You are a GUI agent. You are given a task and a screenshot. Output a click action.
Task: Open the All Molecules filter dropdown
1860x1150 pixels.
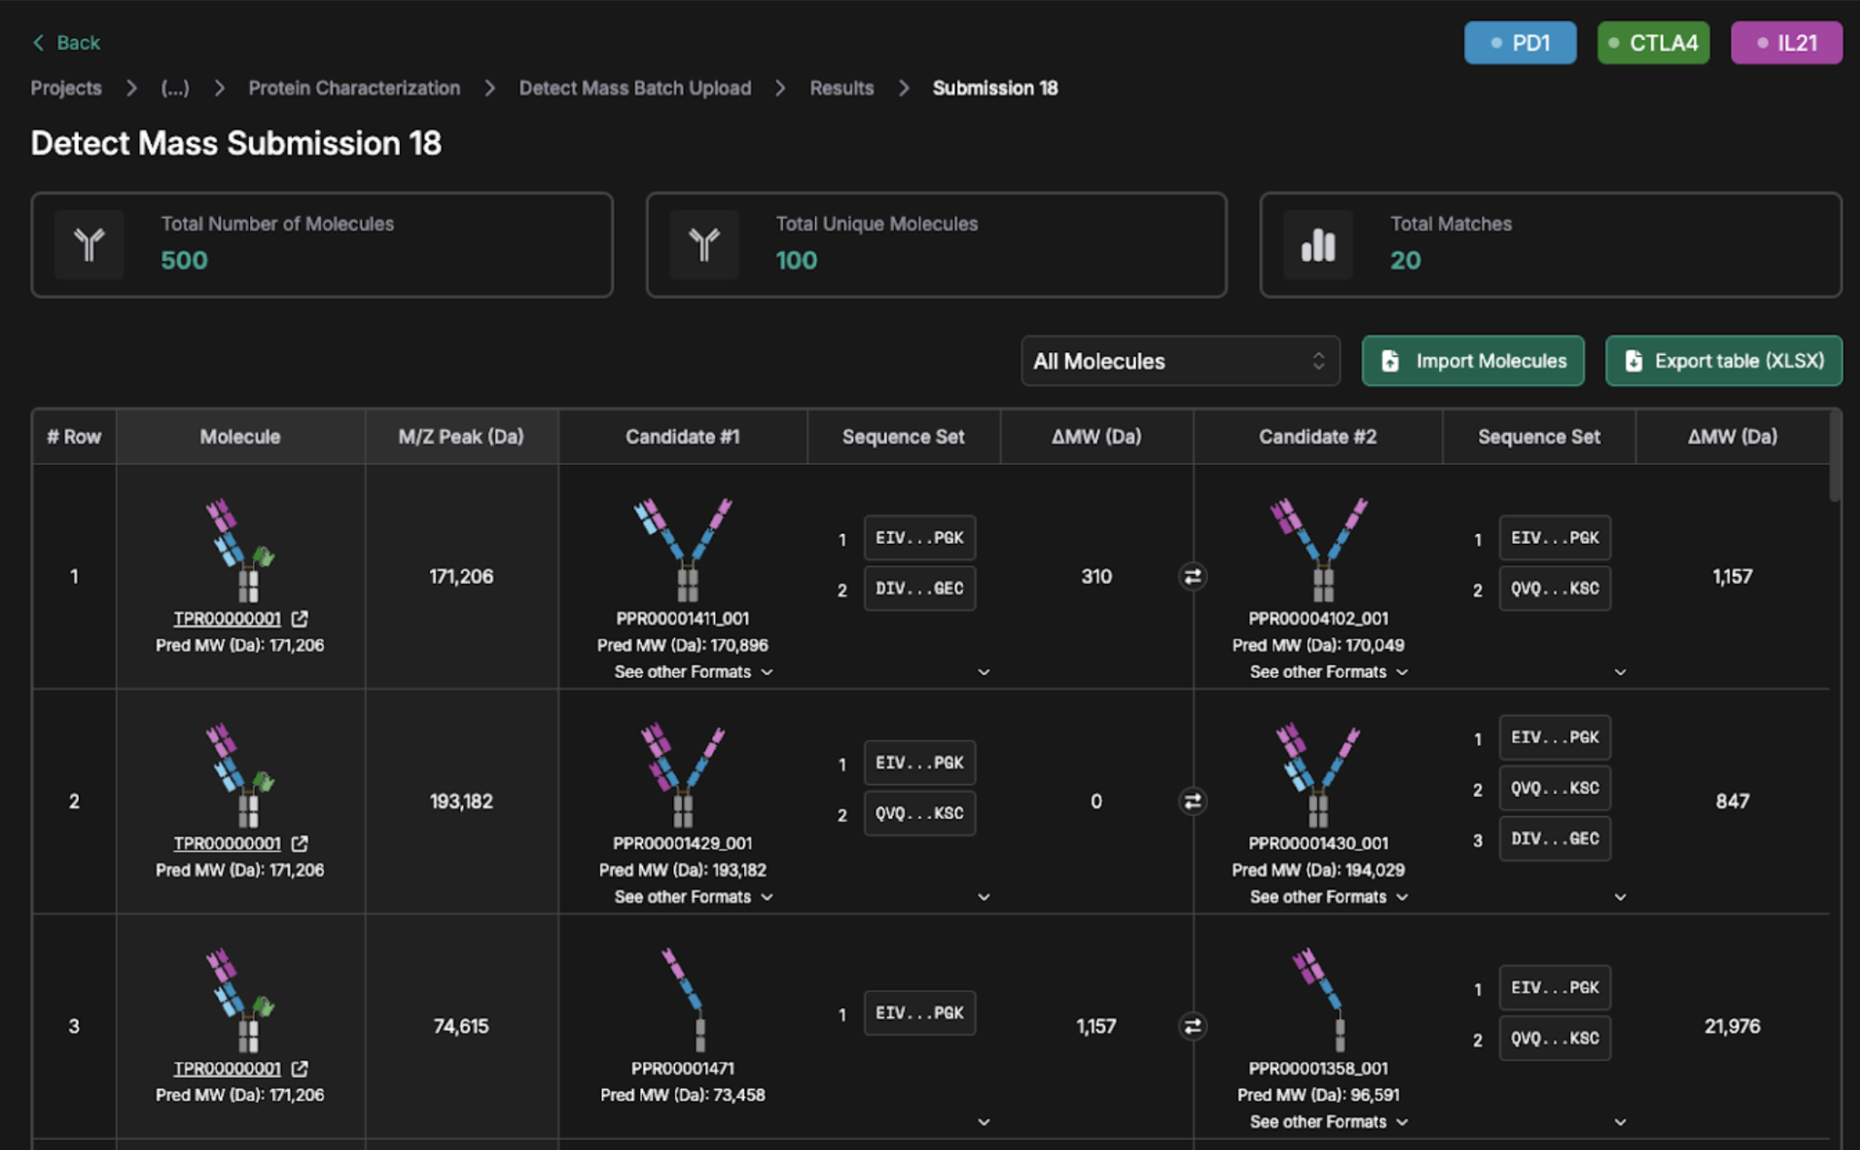coord(1180,361)
